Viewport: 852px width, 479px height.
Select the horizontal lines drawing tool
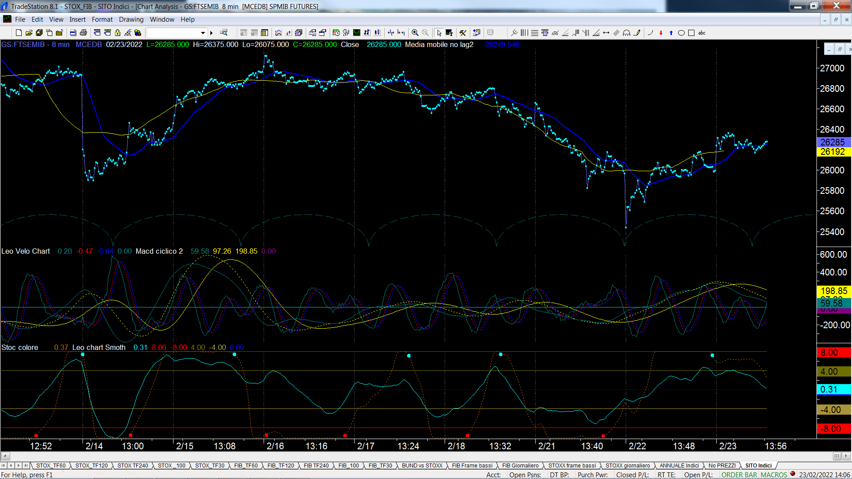pyautogui.click(x=535, y=33)
